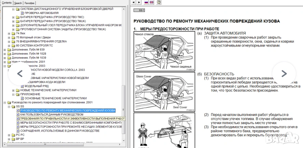The height and width of the screenshot is (148, 303).
Task: Expand the 76 ВНЕШНЯЯ/ВНУТРЕННЯЯ ОТДЕЛКА node
Action: click(x=9, y=42)
